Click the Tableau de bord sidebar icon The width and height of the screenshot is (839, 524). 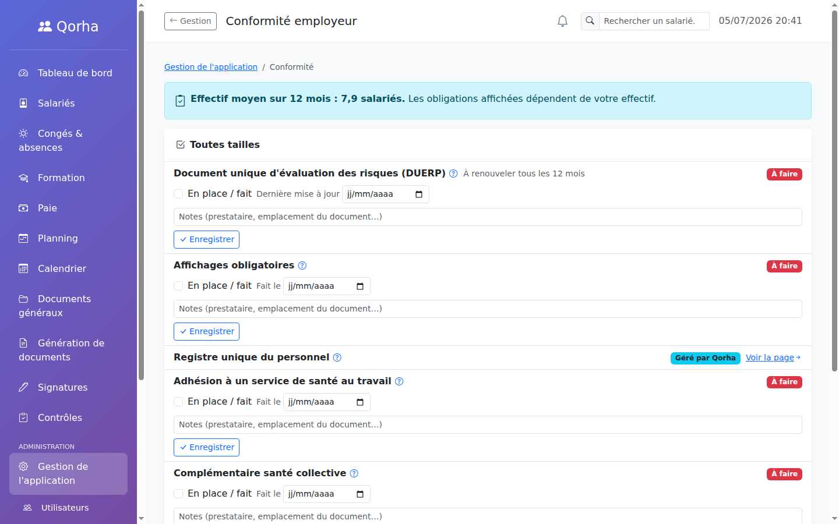click(x=23, y=73)
